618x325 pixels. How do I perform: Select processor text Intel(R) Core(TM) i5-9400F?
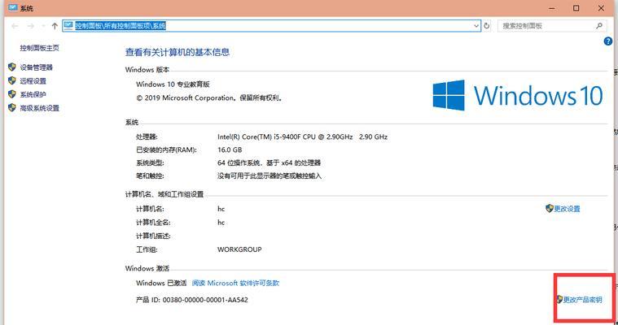tap(302, 137)
